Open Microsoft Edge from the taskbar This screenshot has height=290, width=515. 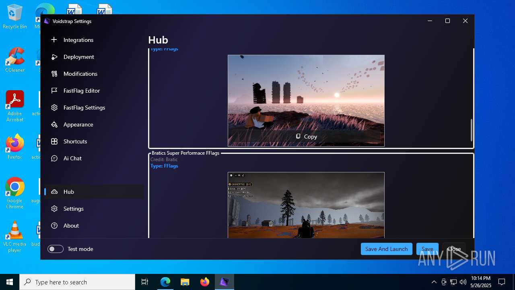(165, 282)
